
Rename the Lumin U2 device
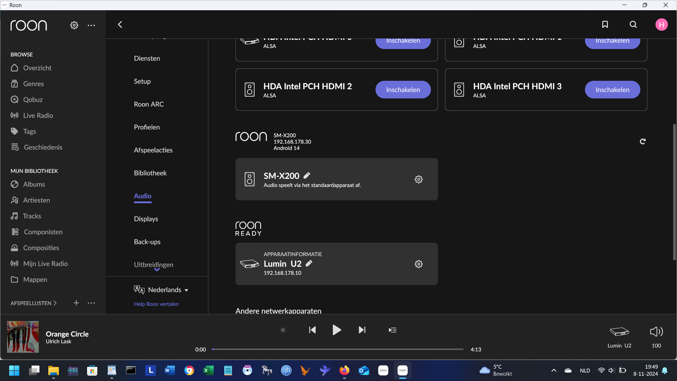pos(309,263)
